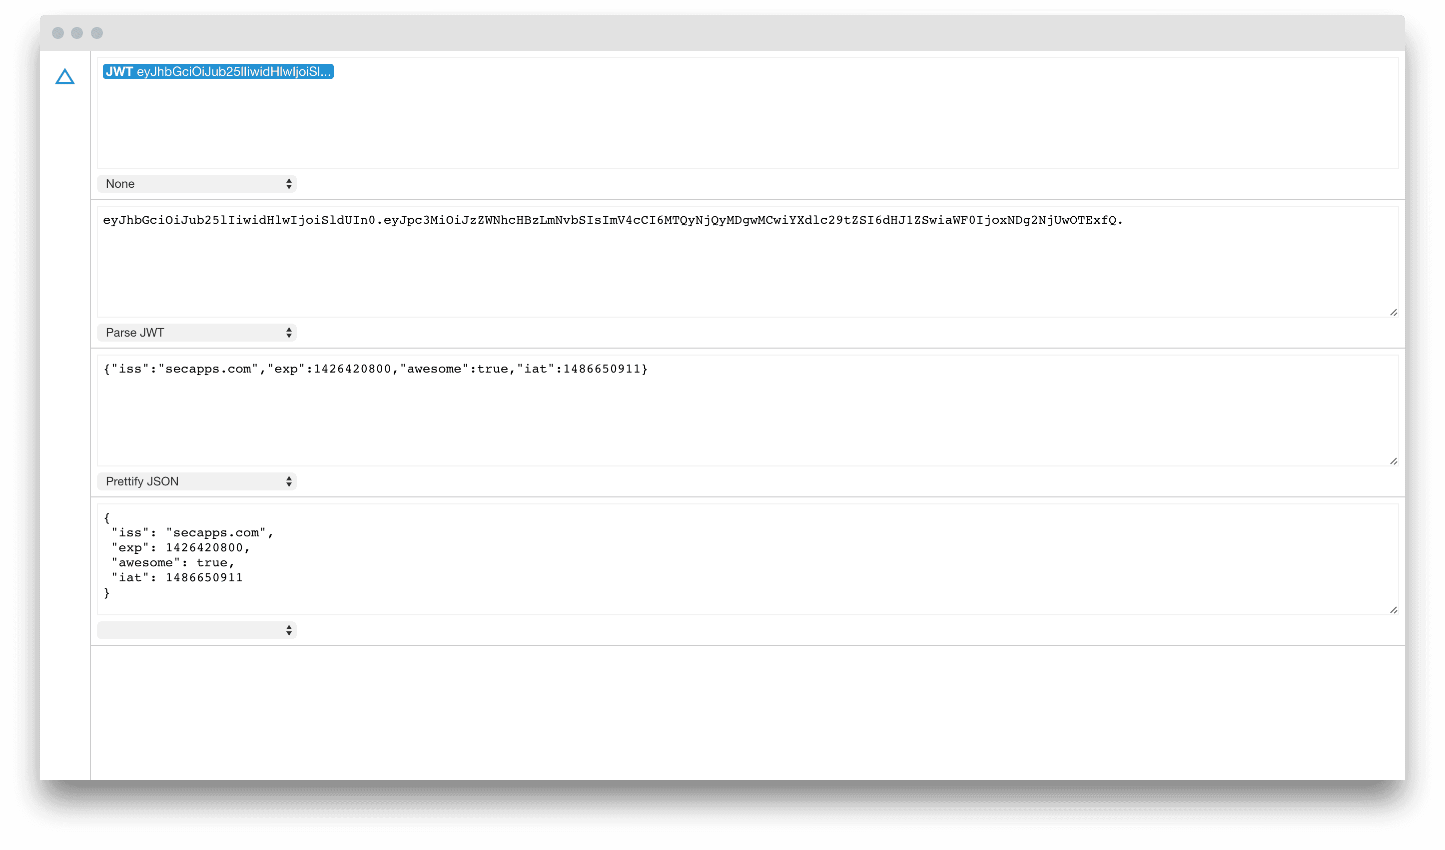Click the blue triangle logo icon
Viewport: 1445px width, 850px height.
[65, 77]
